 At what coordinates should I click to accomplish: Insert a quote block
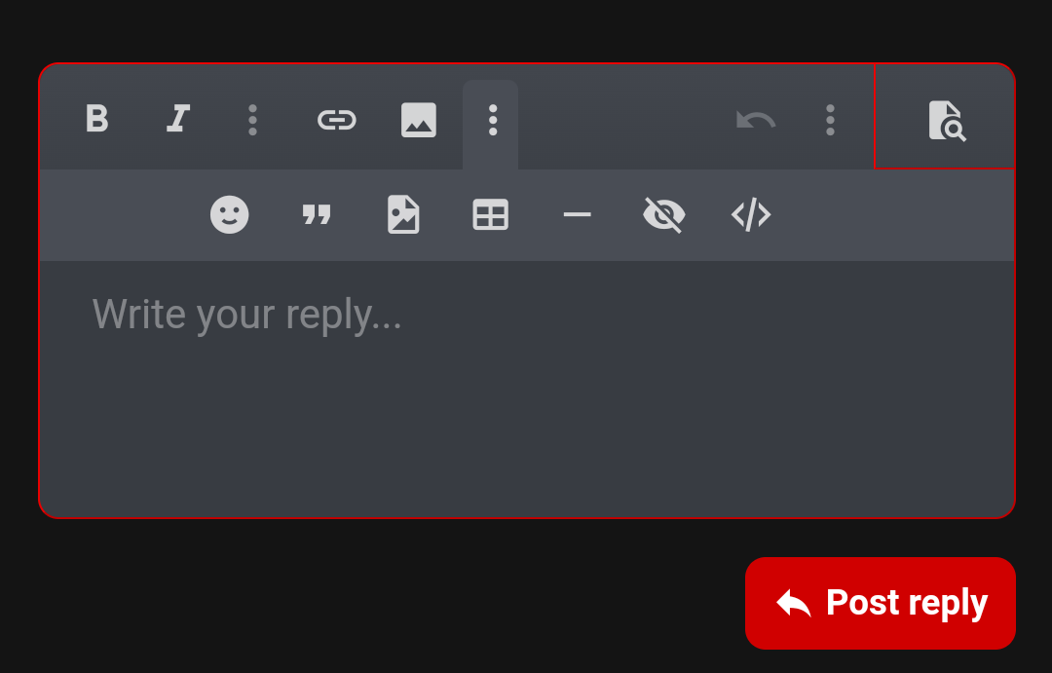(317, 214)
